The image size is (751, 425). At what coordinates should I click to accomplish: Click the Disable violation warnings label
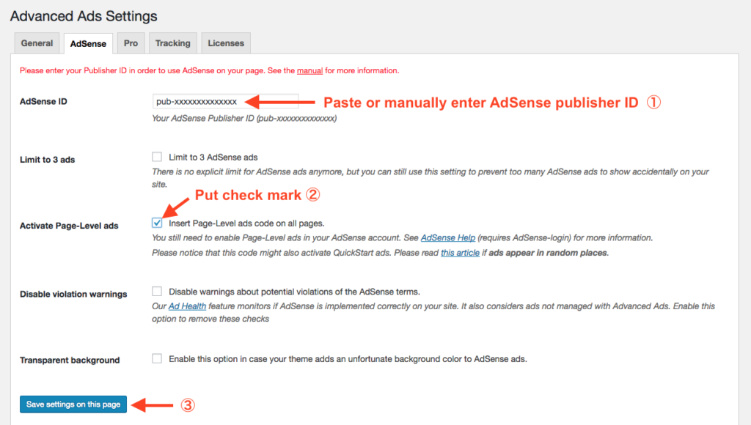click(x=73, y=294)
